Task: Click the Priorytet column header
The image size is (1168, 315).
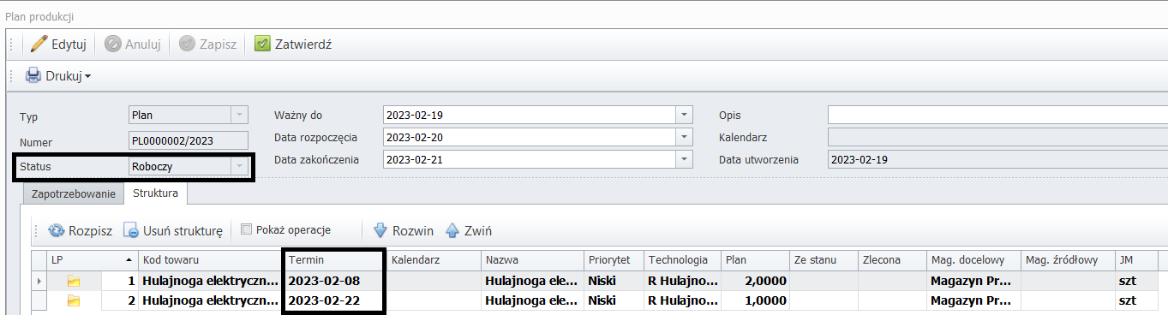Action: point(613,259)
